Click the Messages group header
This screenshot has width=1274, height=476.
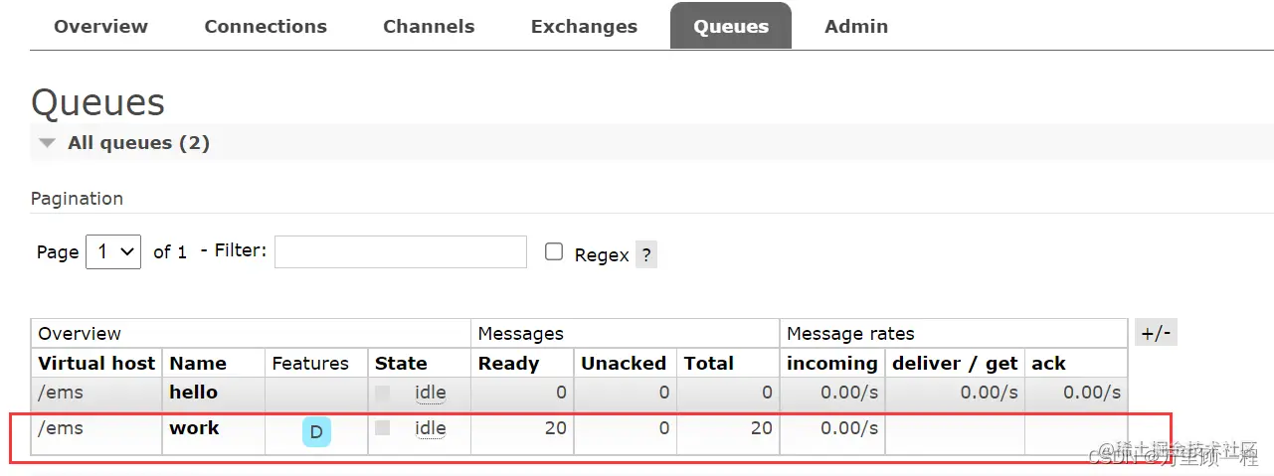(x=520, y=334)
